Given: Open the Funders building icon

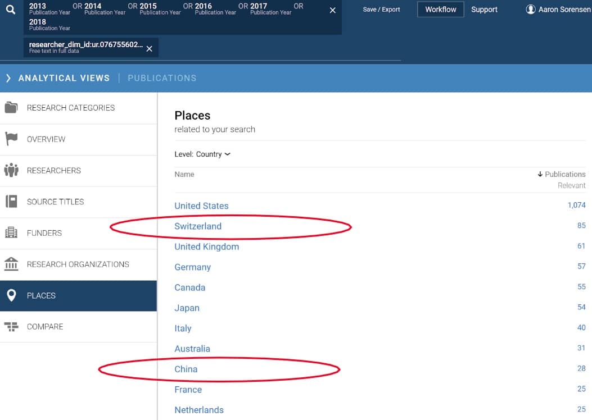Looking at the screenshot, I should [x=11, y=232].
